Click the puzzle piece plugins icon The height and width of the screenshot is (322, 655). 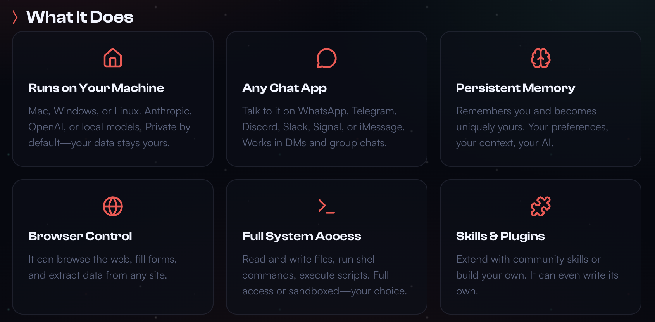(x=540, y=206)
